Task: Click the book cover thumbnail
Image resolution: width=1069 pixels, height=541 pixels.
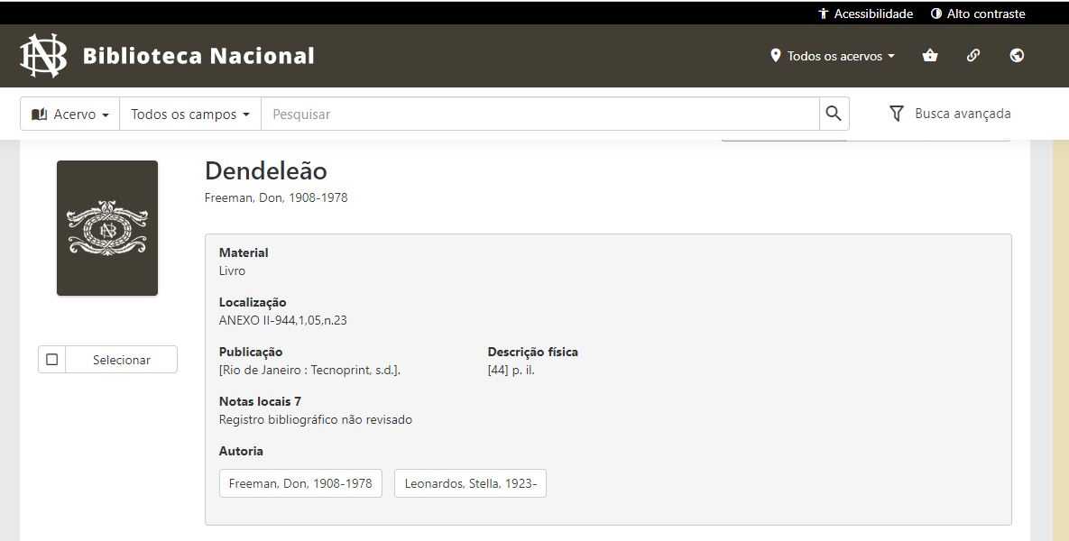Action: tap(107, 228)
